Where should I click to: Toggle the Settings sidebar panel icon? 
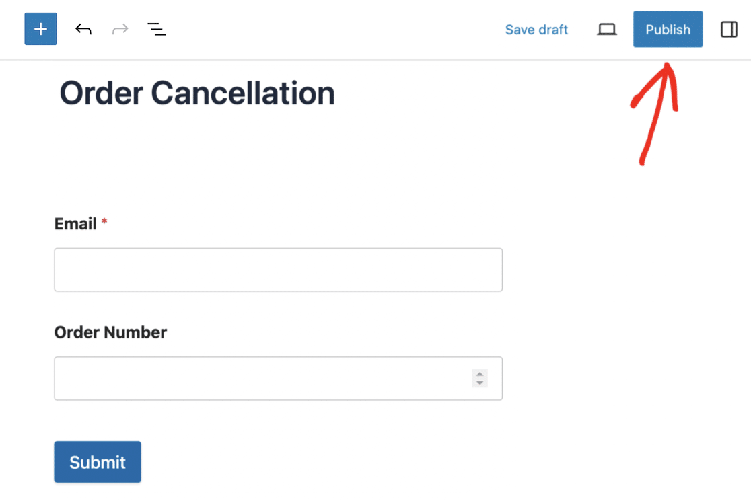[729, 30]
